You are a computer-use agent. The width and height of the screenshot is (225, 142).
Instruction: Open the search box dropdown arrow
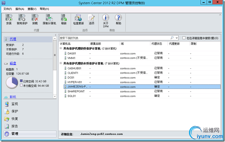177,38
